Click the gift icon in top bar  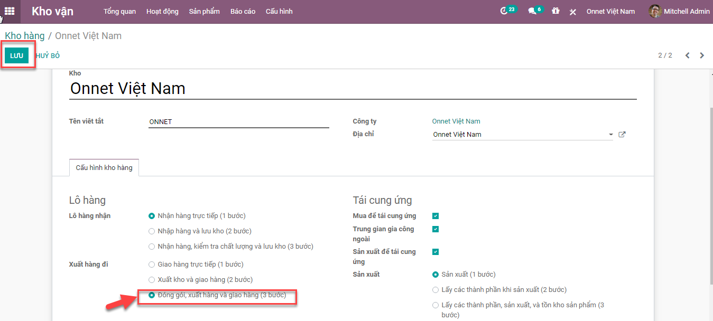point(555,11)
